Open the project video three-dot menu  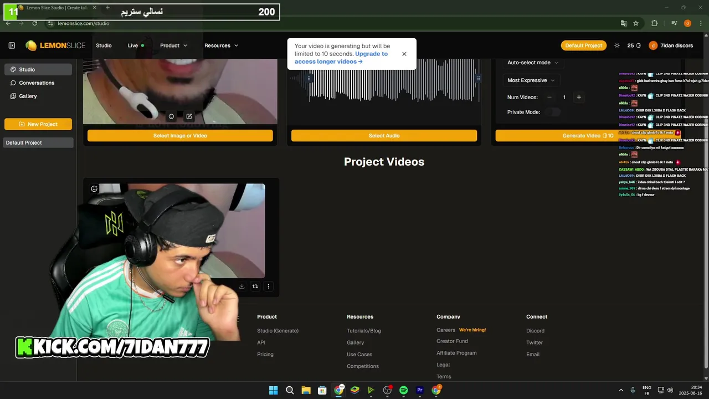pyautogui.click(x=268, y=287)
